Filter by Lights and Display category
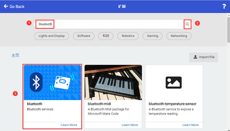 tap(52, 36)
